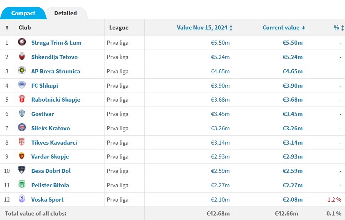Click the Sileks Kratovo club crest
Image resolution: width=345 pixels, height=220 pixels.
click(x=22, y=128)
